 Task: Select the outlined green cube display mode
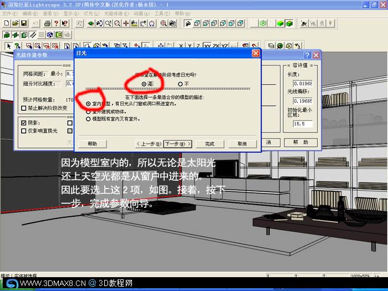pos(289,23)
